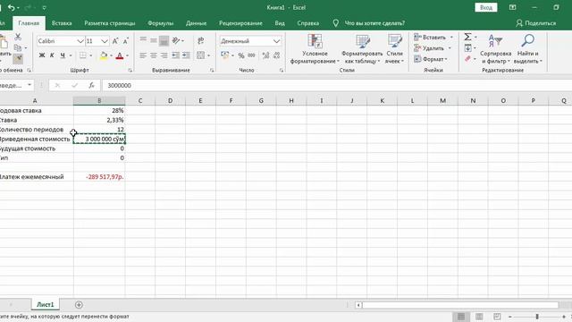Click the AutoSum sigma icon

[x=467, y=37]
